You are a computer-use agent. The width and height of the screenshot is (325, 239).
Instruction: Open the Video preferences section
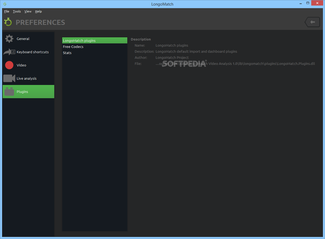point(28,65)
